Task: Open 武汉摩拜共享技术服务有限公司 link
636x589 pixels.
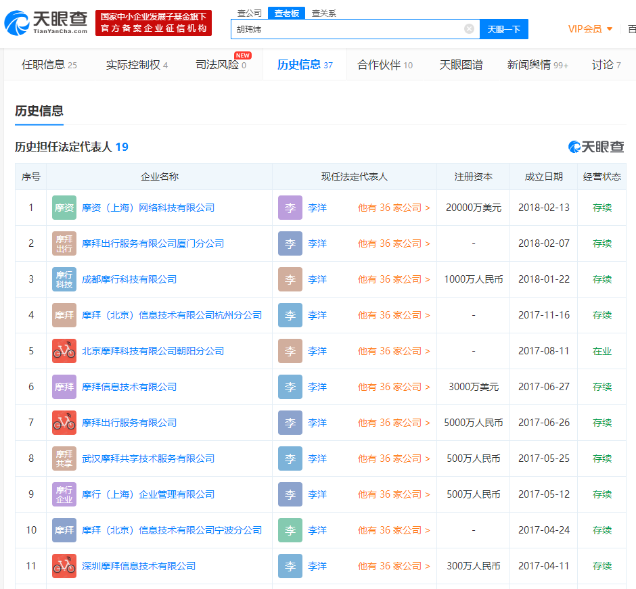Action: [x=148, y=458]
